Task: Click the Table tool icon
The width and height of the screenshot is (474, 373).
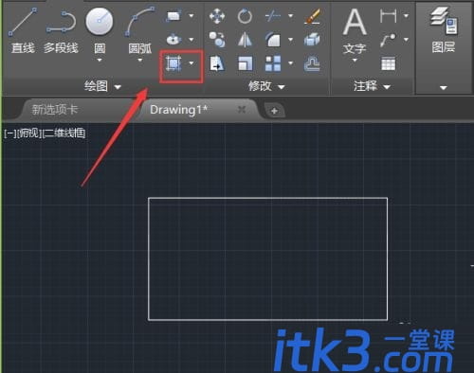Action: click(x=389, y=63)
